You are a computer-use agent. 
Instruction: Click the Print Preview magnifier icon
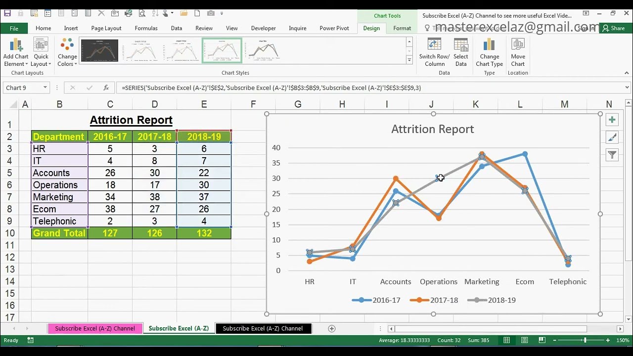coord(142,13)
